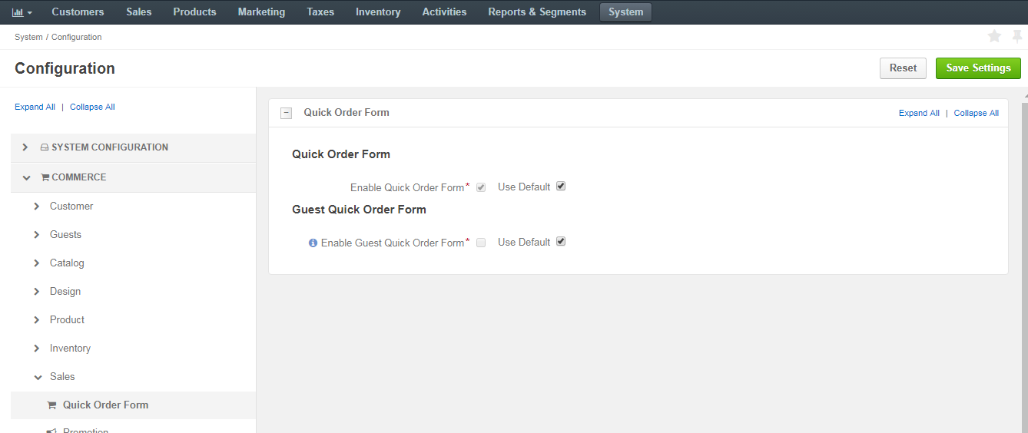The width and height of the screenshot is (1028, 433).
Task: Mark page as favorite with star icon
Action: pyautogui.click(x=994, y=36)
